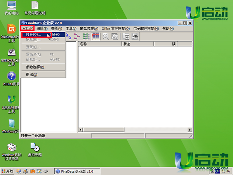Click the printer-like quick launch taskbar icon
This screenshot has height=175, width=233.
point(26,171)
